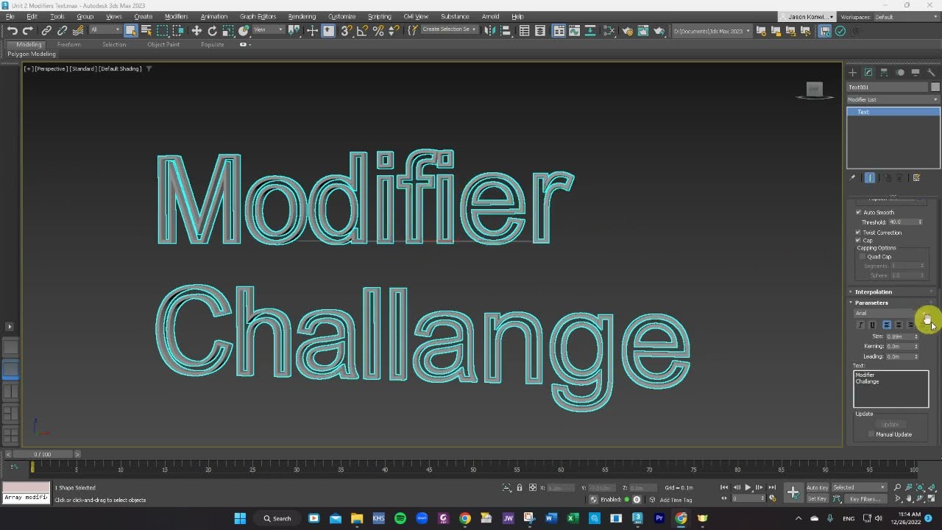Toggle the Window/Crossing selection icon
942x530 pixels.
[178, 30]
